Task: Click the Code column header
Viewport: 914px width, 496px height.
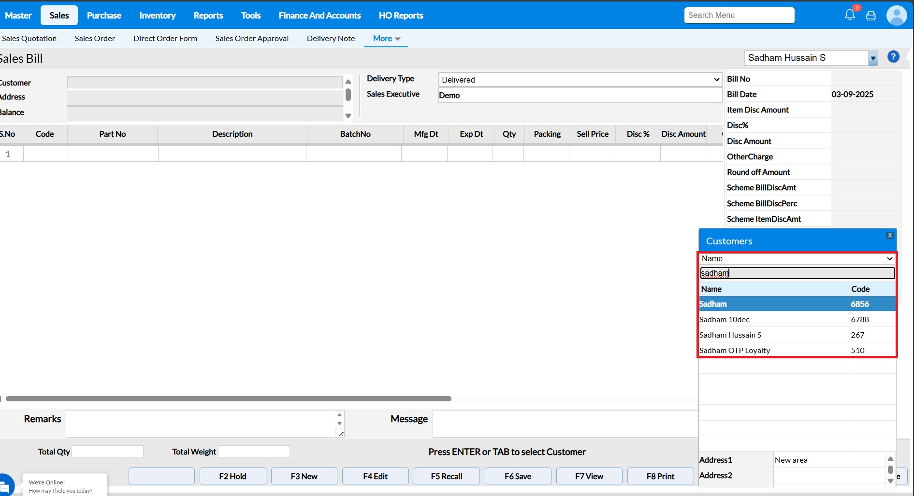Action: coord(45,134)
